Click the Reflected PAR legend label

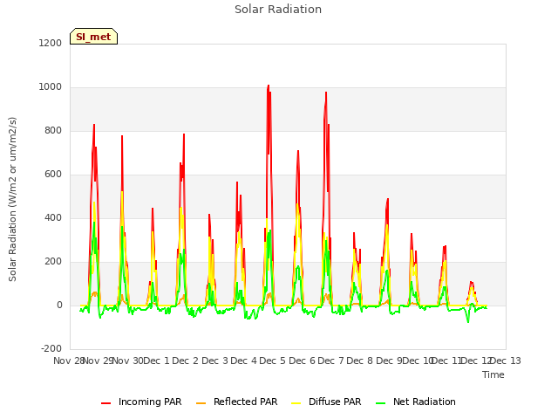point(245,402)
